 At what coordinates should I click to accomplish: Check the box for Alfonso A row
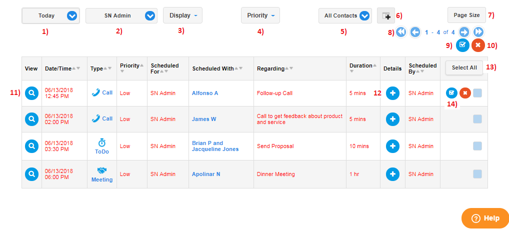coord(477,93)
